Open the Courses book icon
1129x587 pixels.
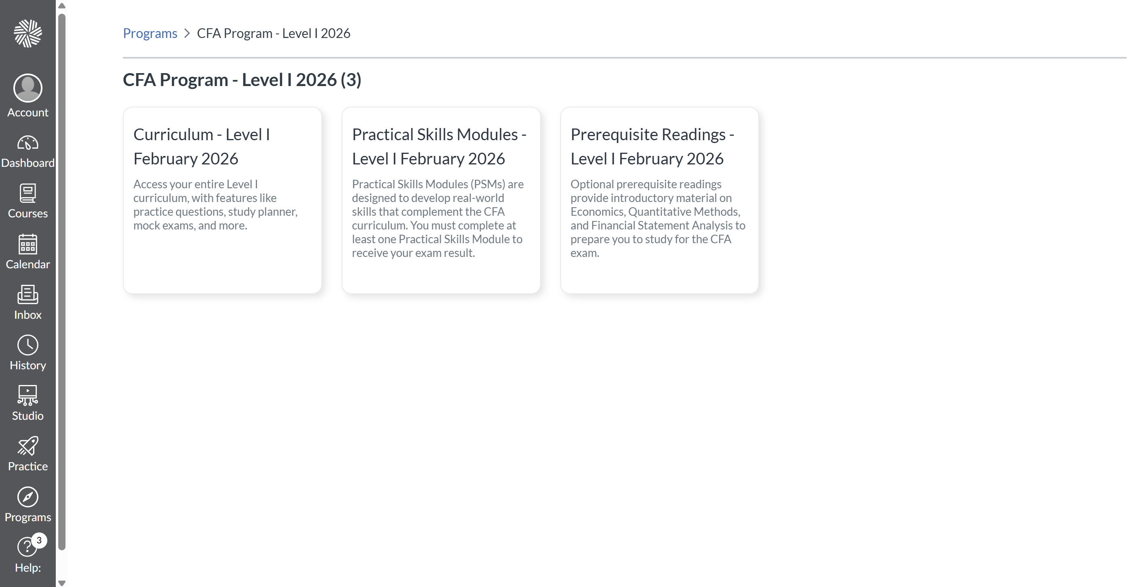click(x=27, y=194)
